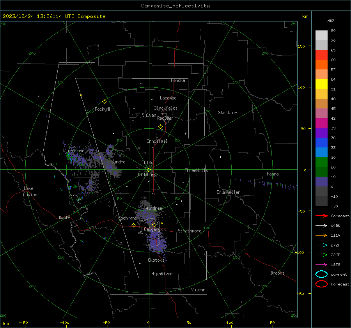Click the Lake Louise label
Screen dimensions: 351x328
tap(30, 191)
